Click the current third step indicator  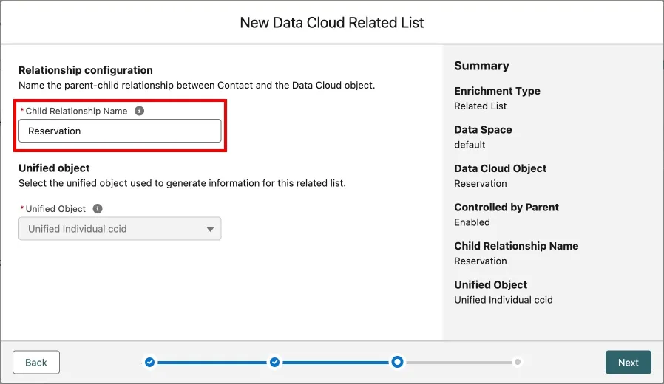(x=397, y=362)
